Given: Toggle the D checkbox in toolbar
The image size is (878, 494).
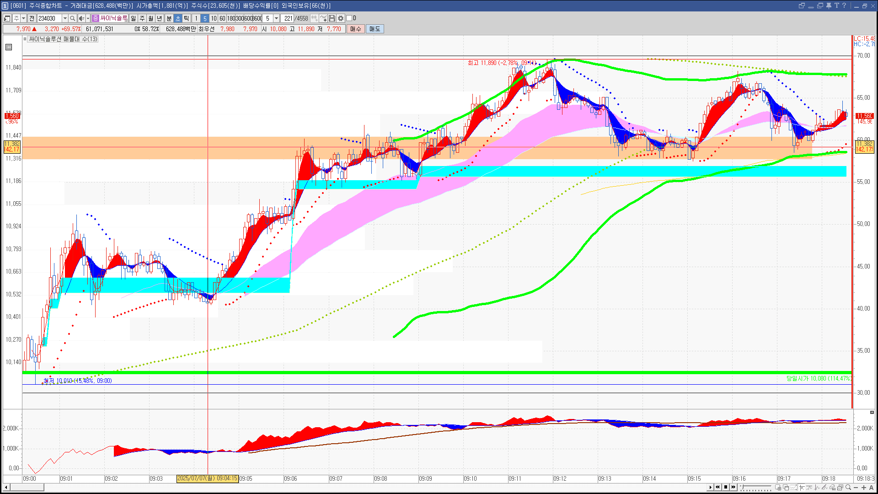Looking at the screenshot, I should tap(349, 18).
